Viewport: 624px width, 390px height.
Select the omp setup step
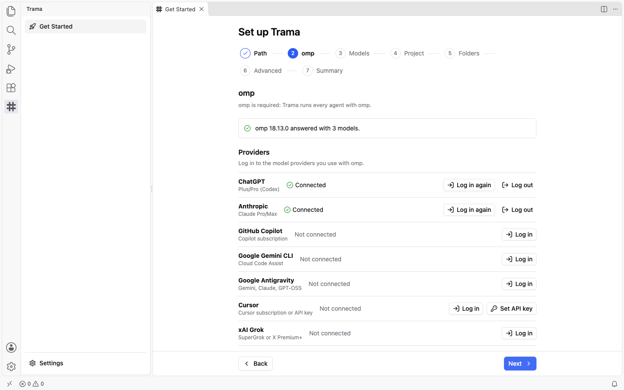pyautogui.click(x=301, y=53)
